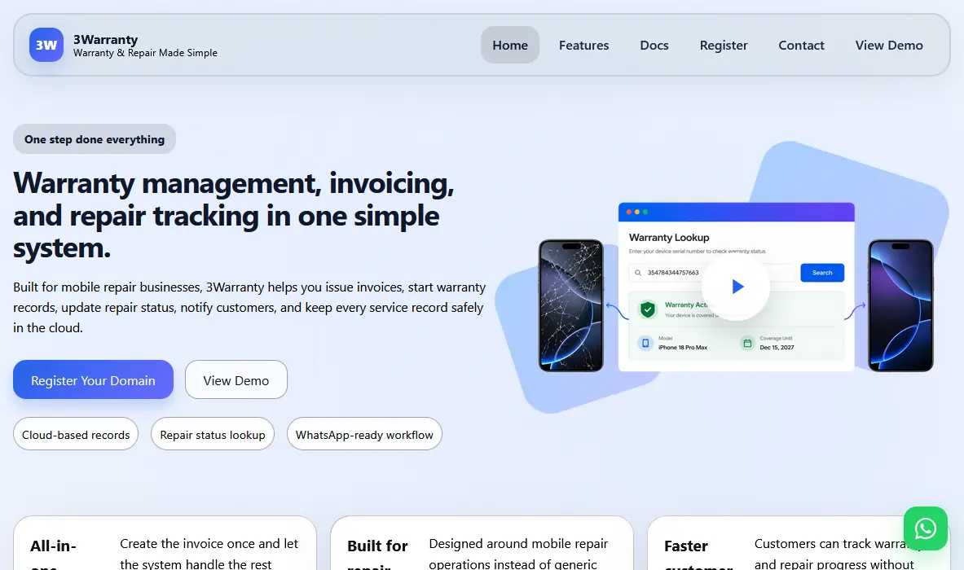The height and width of the screenshot is (570, 964).
Task: Click the One step done everything badge
Action: (94, 138)
